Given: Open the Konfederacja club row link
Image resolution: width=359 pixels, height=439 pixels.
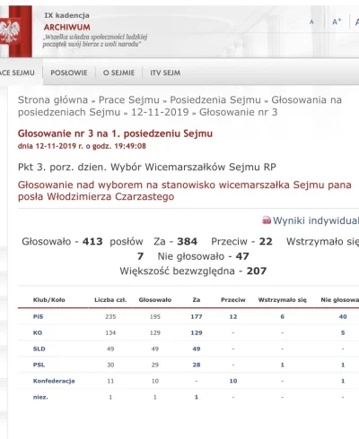Looking at the screenshot, I should tap(54, 381).
